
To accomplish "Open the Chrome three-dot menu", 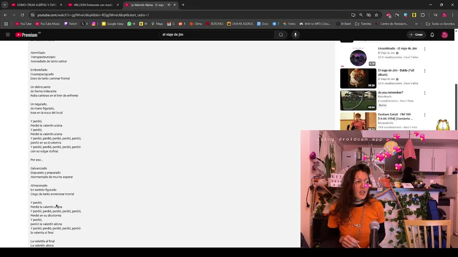I will coord(453,15).
